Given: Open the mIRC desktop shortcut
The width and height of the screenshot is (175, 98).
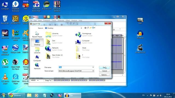Looking at the screenshot, I should pos(26,5).
